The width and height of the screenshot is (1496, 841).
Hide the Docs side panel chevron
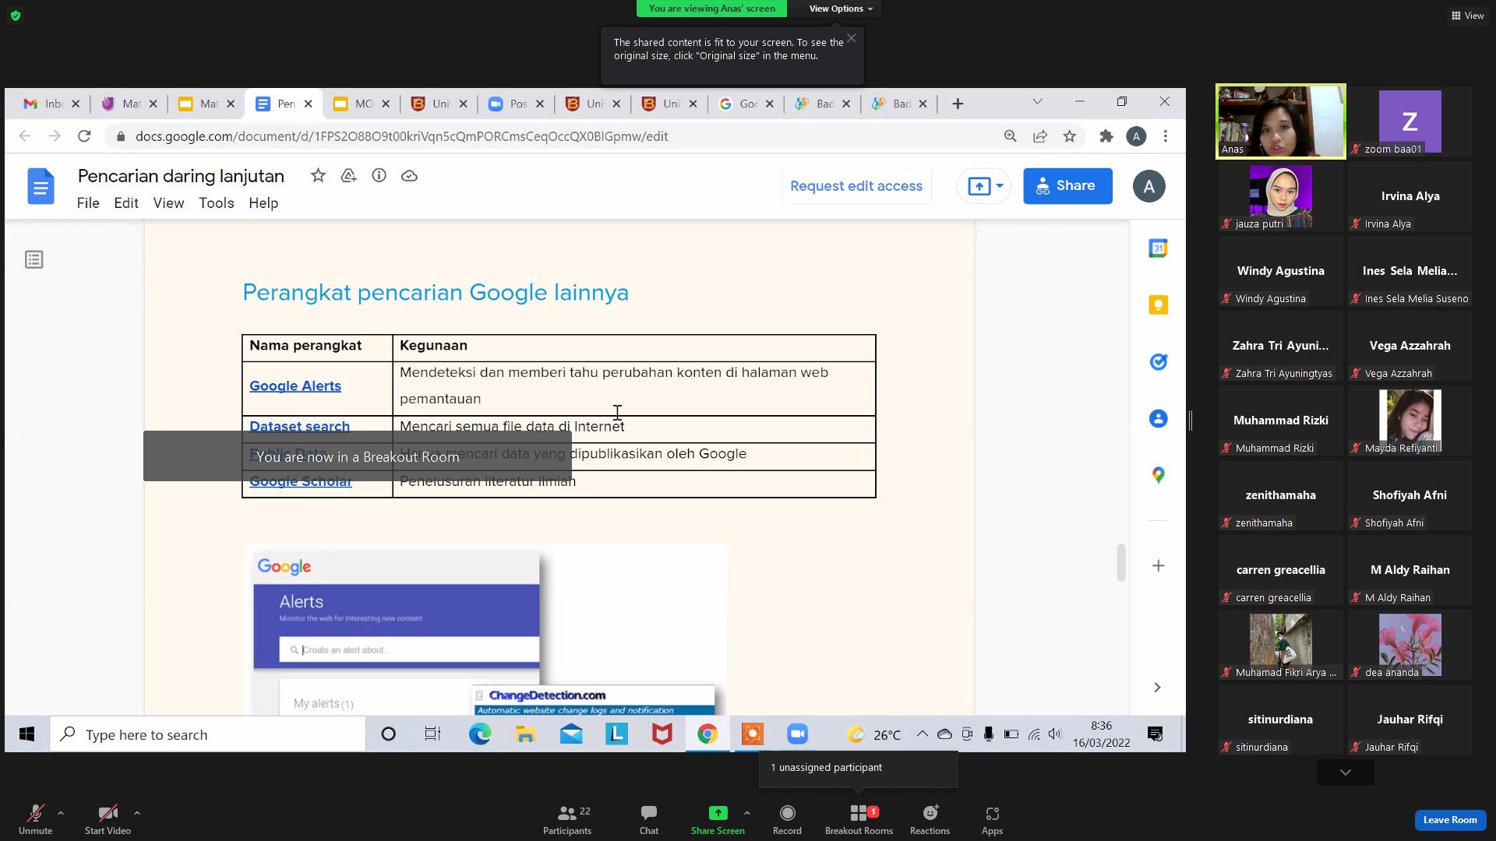(x=1158, y=687)
